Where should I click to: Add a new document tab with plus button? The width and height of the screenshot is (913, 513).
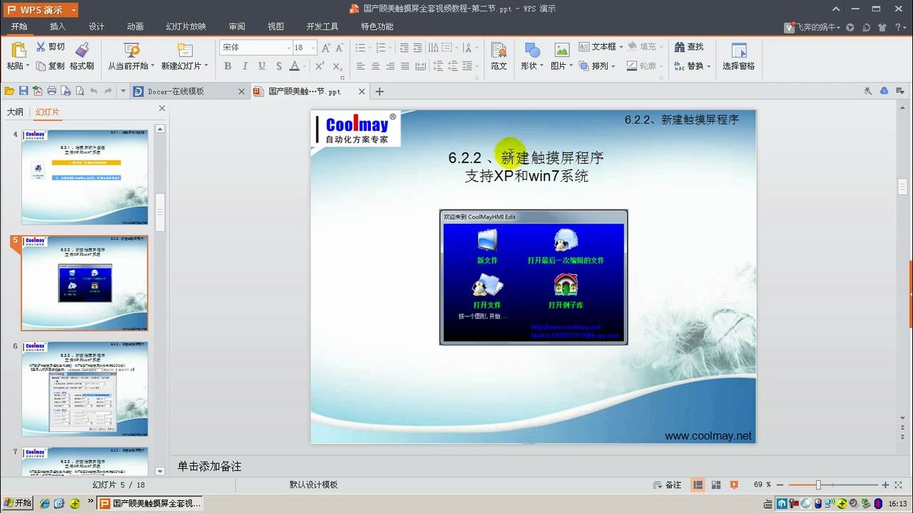point(379,91)
